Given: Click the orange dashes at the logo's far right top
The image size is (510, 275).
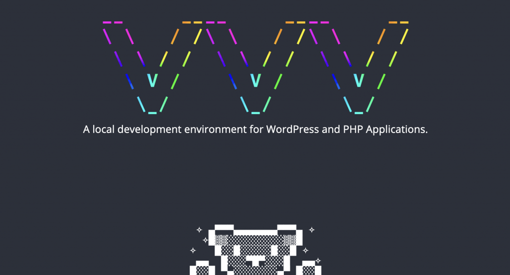Looking at the screenshot, I should point(398,22).
